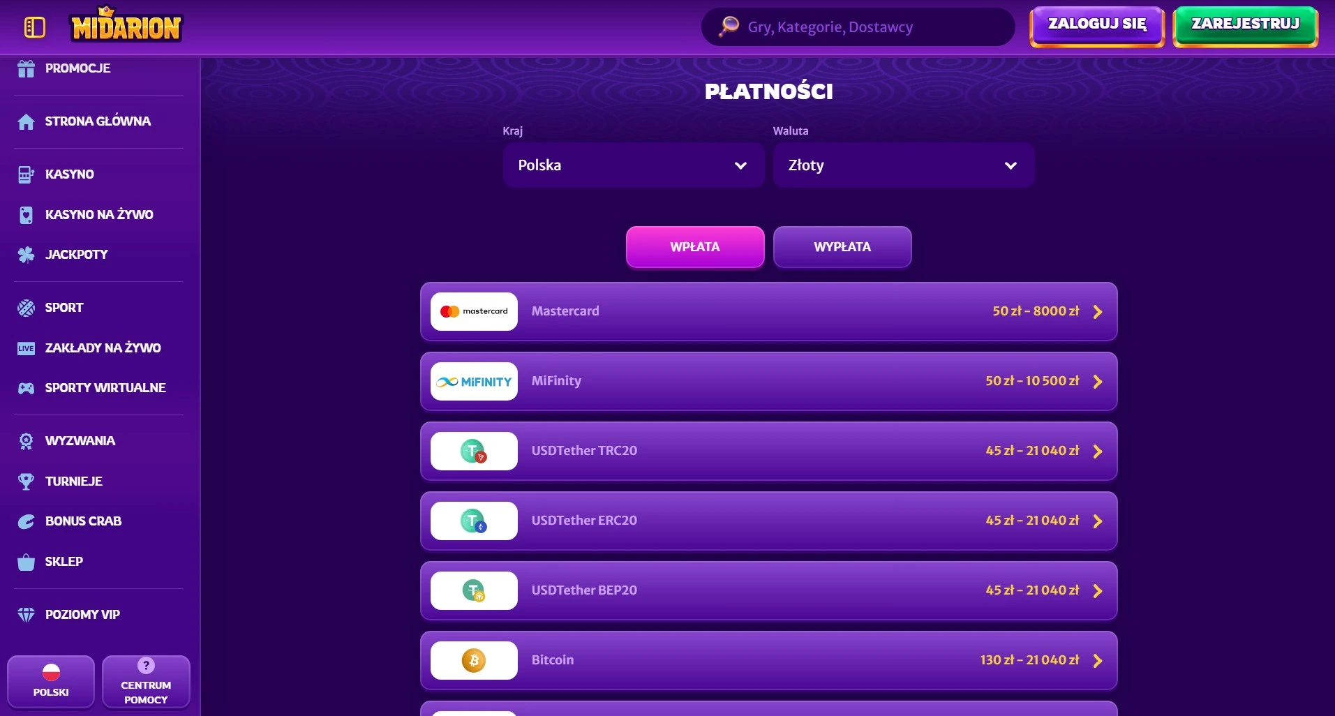Open the Sklep shopping bag icon
This screenshot has height=716, width=1335.
[x=26, y=562]
